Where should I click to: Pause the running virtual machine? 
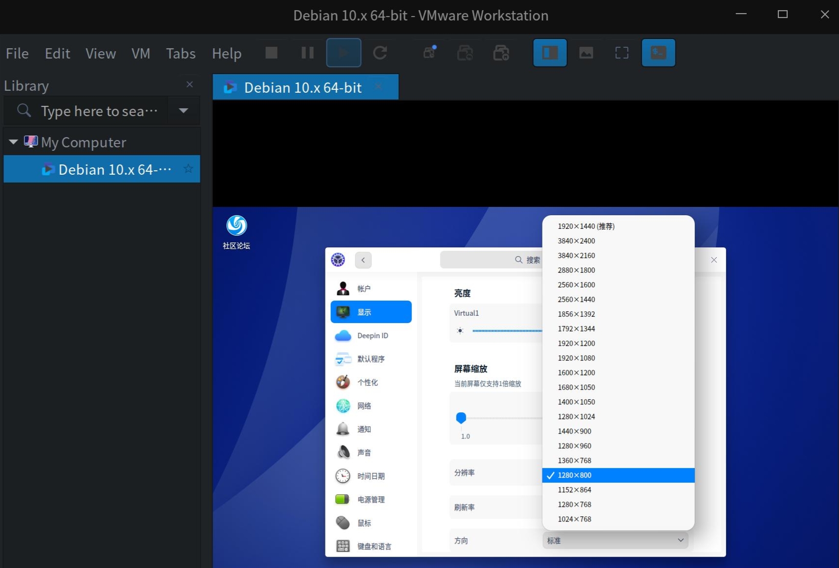click(x=307, y=52)
